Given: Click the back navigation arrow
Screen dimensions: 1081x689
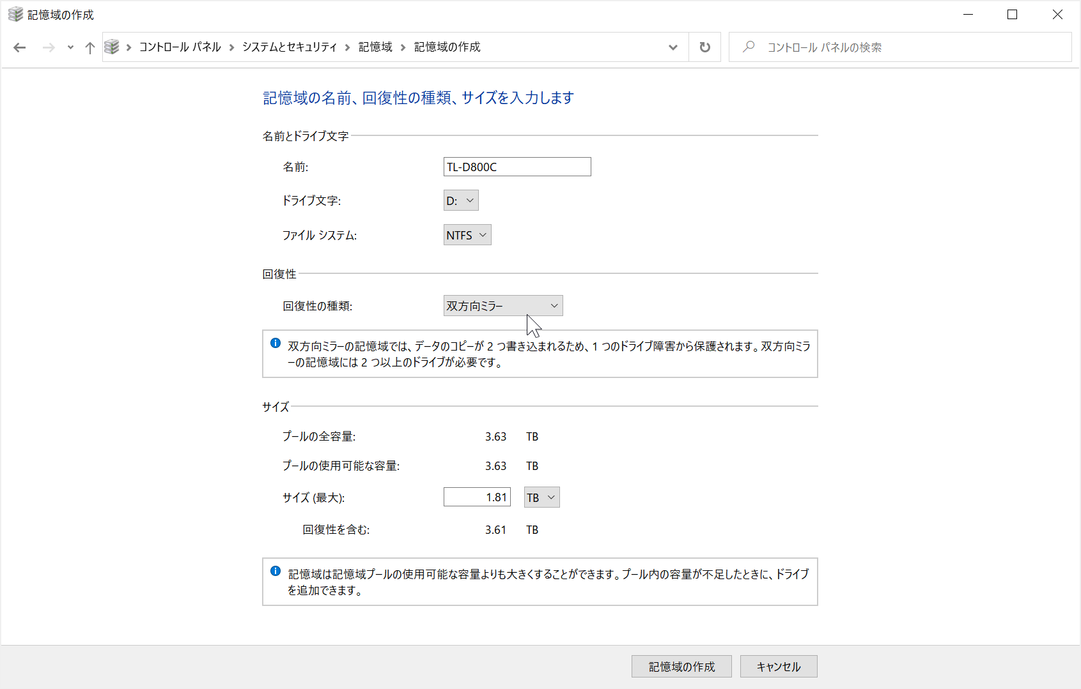Looking at the screenshot, I should click(x=19, y=47).
